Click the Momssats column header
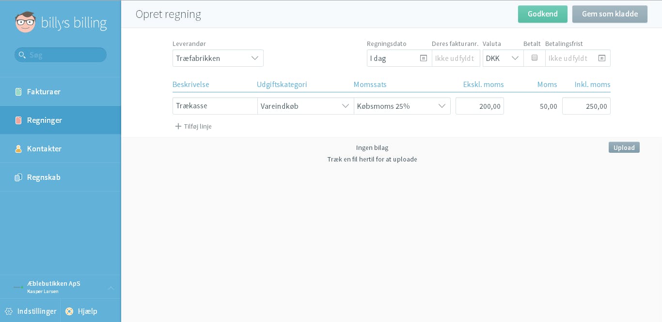Viewport: 662px width, 322px height. [x=370, y=84]
